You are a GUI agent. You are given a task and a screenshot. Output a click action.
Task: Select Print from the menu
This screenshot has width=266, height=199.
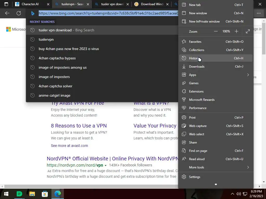[x=216, y=118]
